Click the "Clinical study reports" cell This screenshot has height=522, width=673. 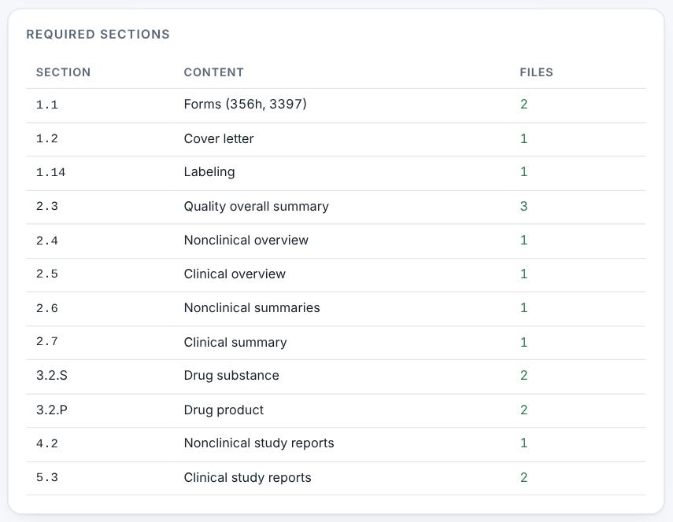(x=247, y=477)
